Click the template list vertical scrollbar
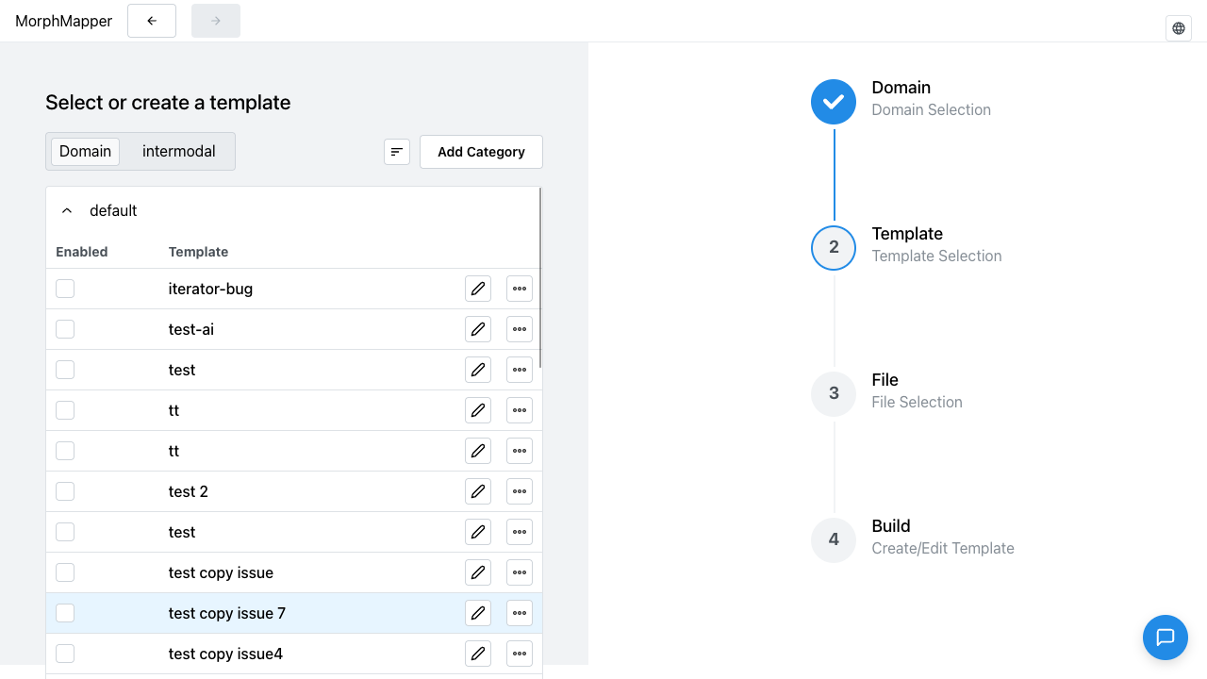Screen dimensions: 1207x679 [540, 278]
